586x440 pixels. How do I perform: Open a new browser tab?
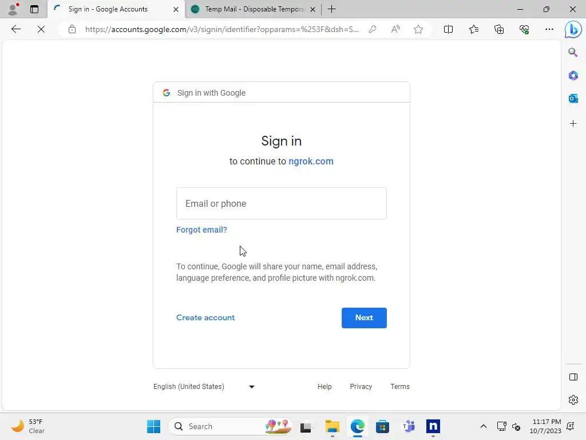[331, 9]
